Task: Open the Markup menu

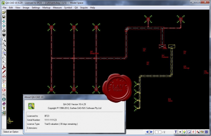Action: [x=46, y=8]
